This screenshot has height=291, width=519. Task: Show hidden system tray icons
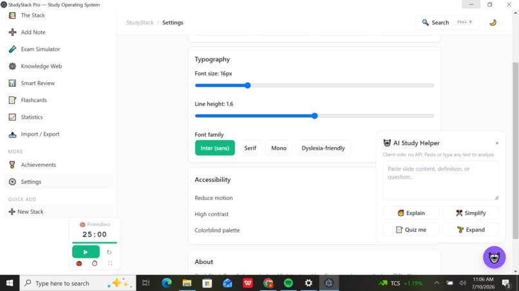tap(437, 283)
